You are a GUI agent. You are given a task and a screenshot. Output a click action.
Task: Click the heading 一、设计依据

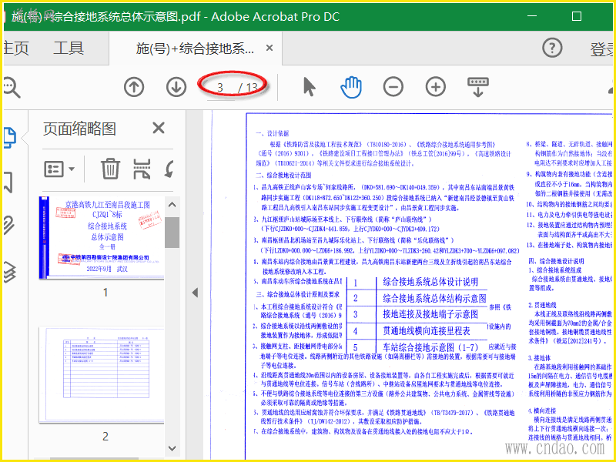(272, 133)
